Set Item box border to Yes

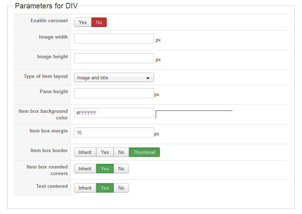coord(105,152)
